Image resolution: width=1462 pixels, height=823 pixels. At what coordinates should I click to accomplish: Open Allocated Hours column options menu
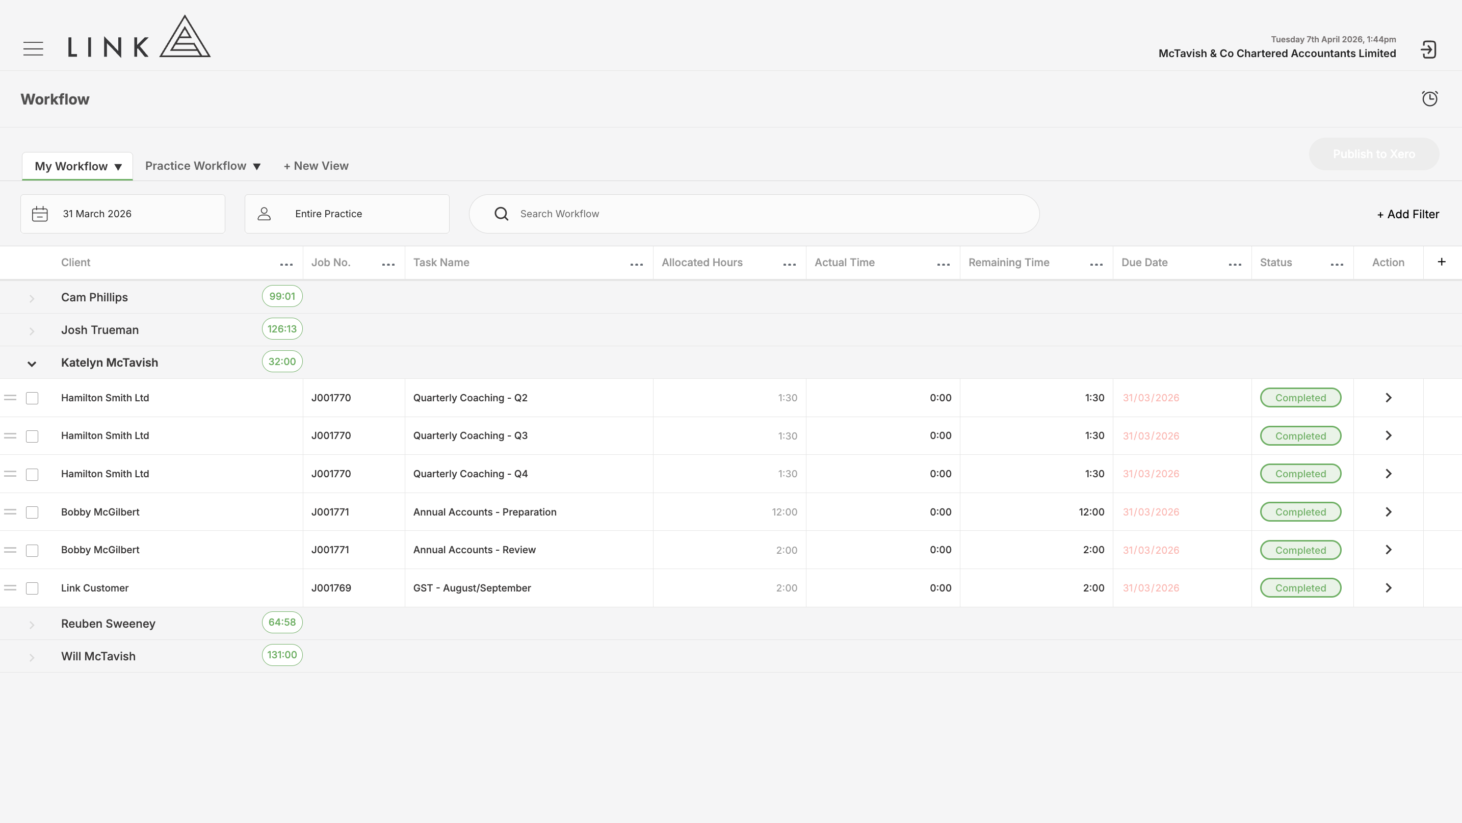coord(790,265)
